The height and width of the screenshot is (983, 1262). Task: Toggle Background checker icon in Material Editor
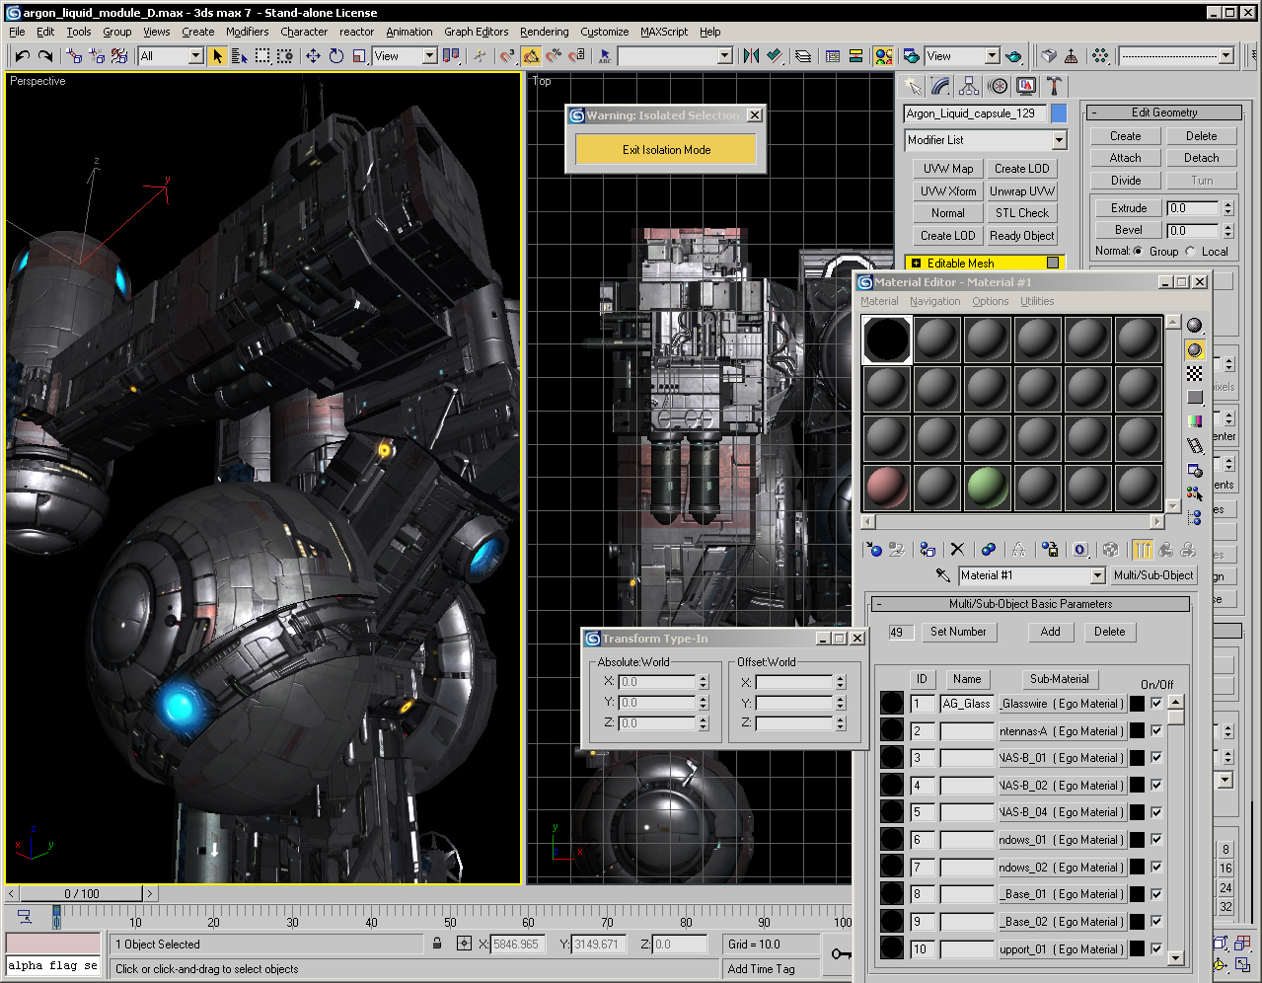click(x=1195, y=373)
